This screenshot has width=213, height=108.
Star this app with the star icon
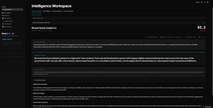coord(202,2)
